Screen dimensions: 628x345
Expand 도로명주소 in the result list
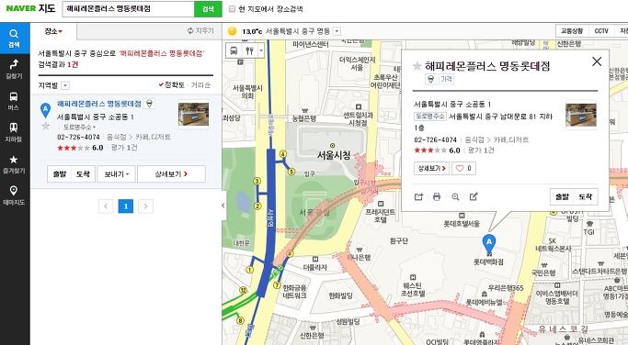pos(79,128)
